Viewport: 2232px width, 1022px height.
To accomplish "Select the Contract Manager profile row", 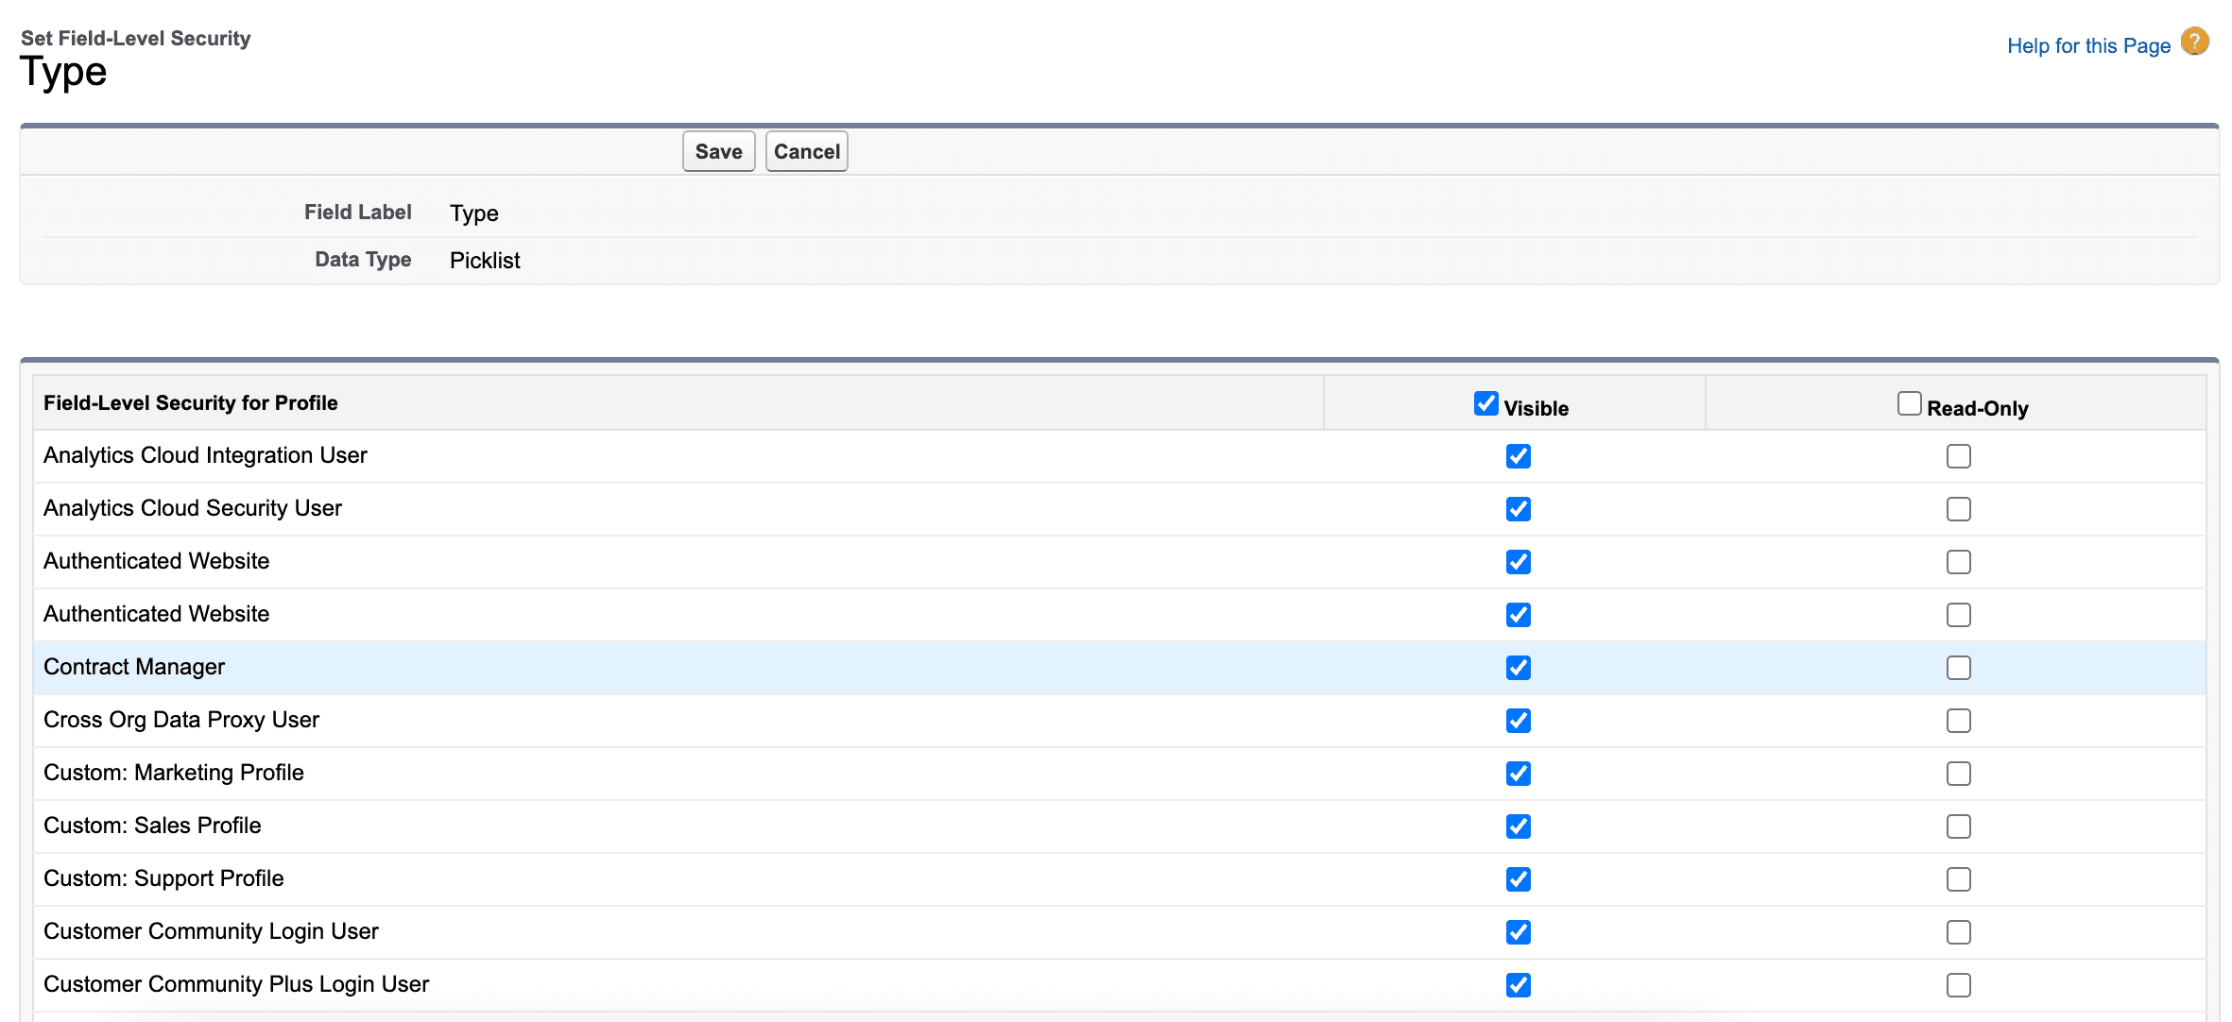I will tap(134, 668).
